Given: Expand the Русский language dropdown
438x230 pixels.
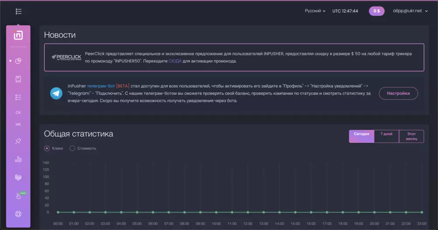Looking at the screenshot, I should click(x=315, y=11).
